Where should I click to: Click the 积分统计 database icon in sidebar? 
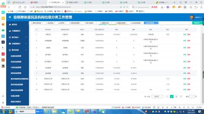pyautogui.click(x=10, y=37)
